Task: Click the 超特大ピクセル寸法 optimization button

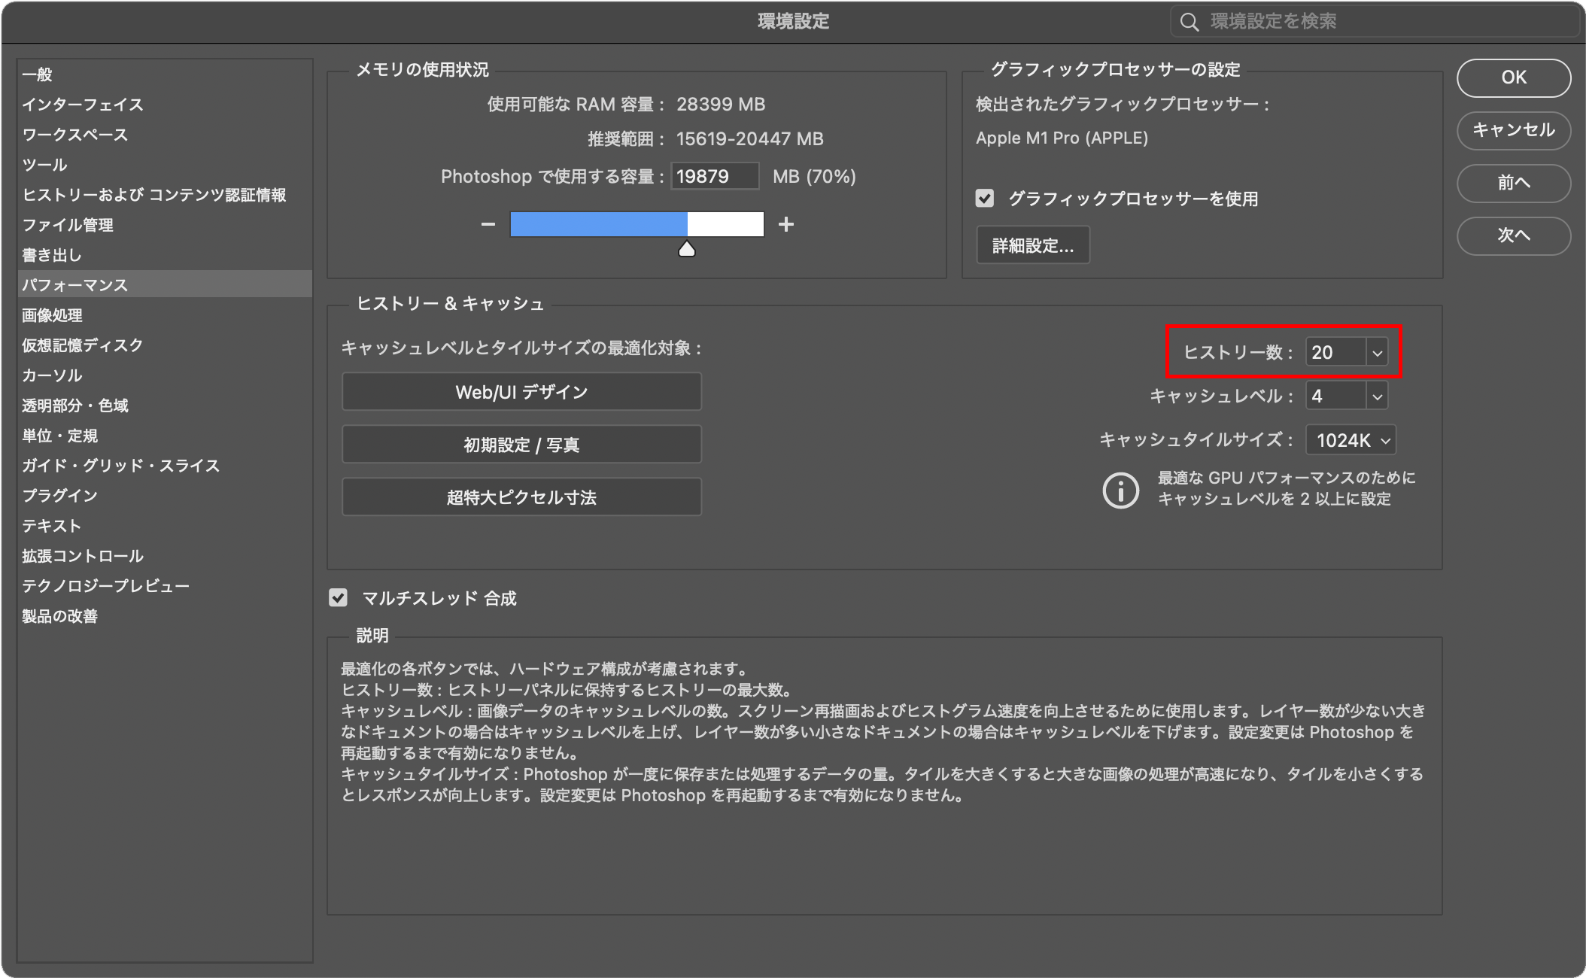Action: coord(521,497)
